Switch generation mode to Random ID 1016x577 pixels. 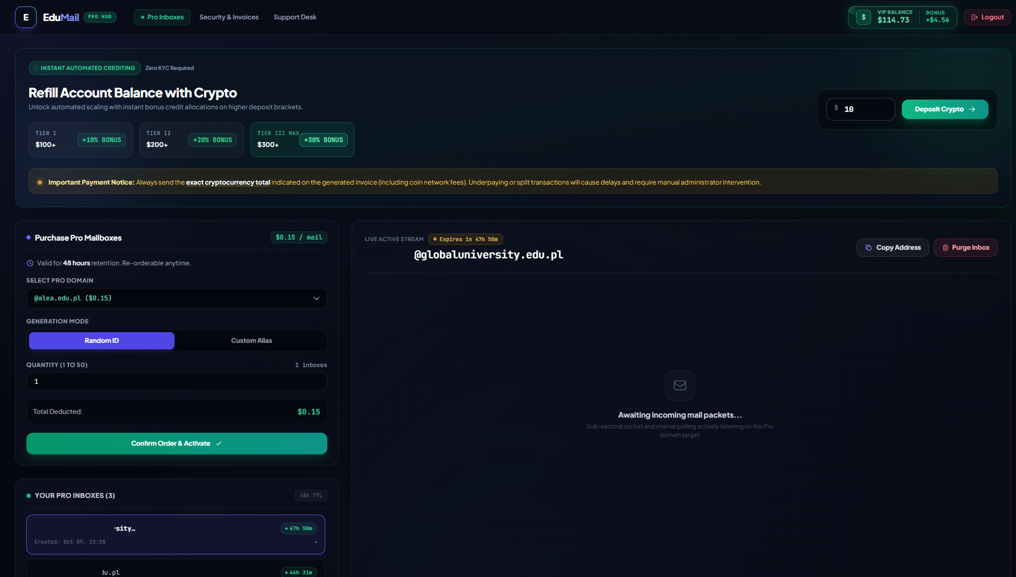[x=102, y=341]
